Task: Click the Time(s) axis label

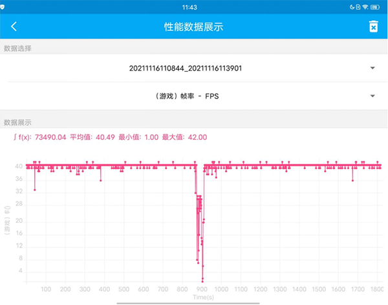Action: pyautogui.click(x=202, y=297)
